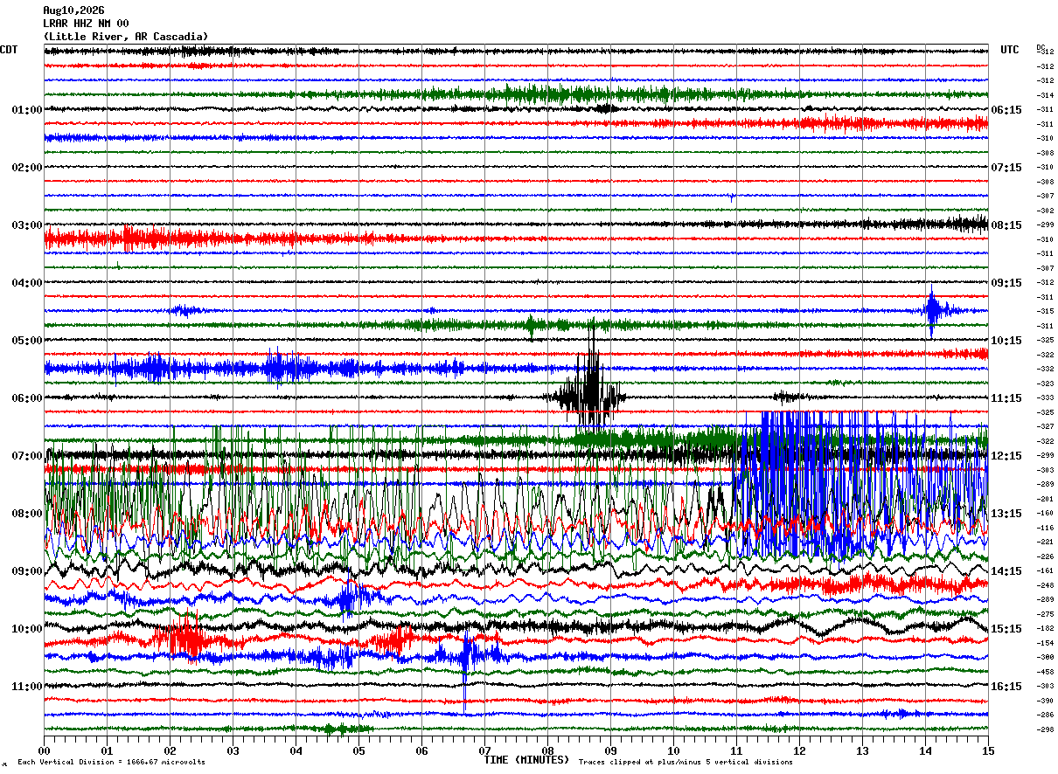
Task: Click the 11:00 CDT row label
Action: coord(26,687)
